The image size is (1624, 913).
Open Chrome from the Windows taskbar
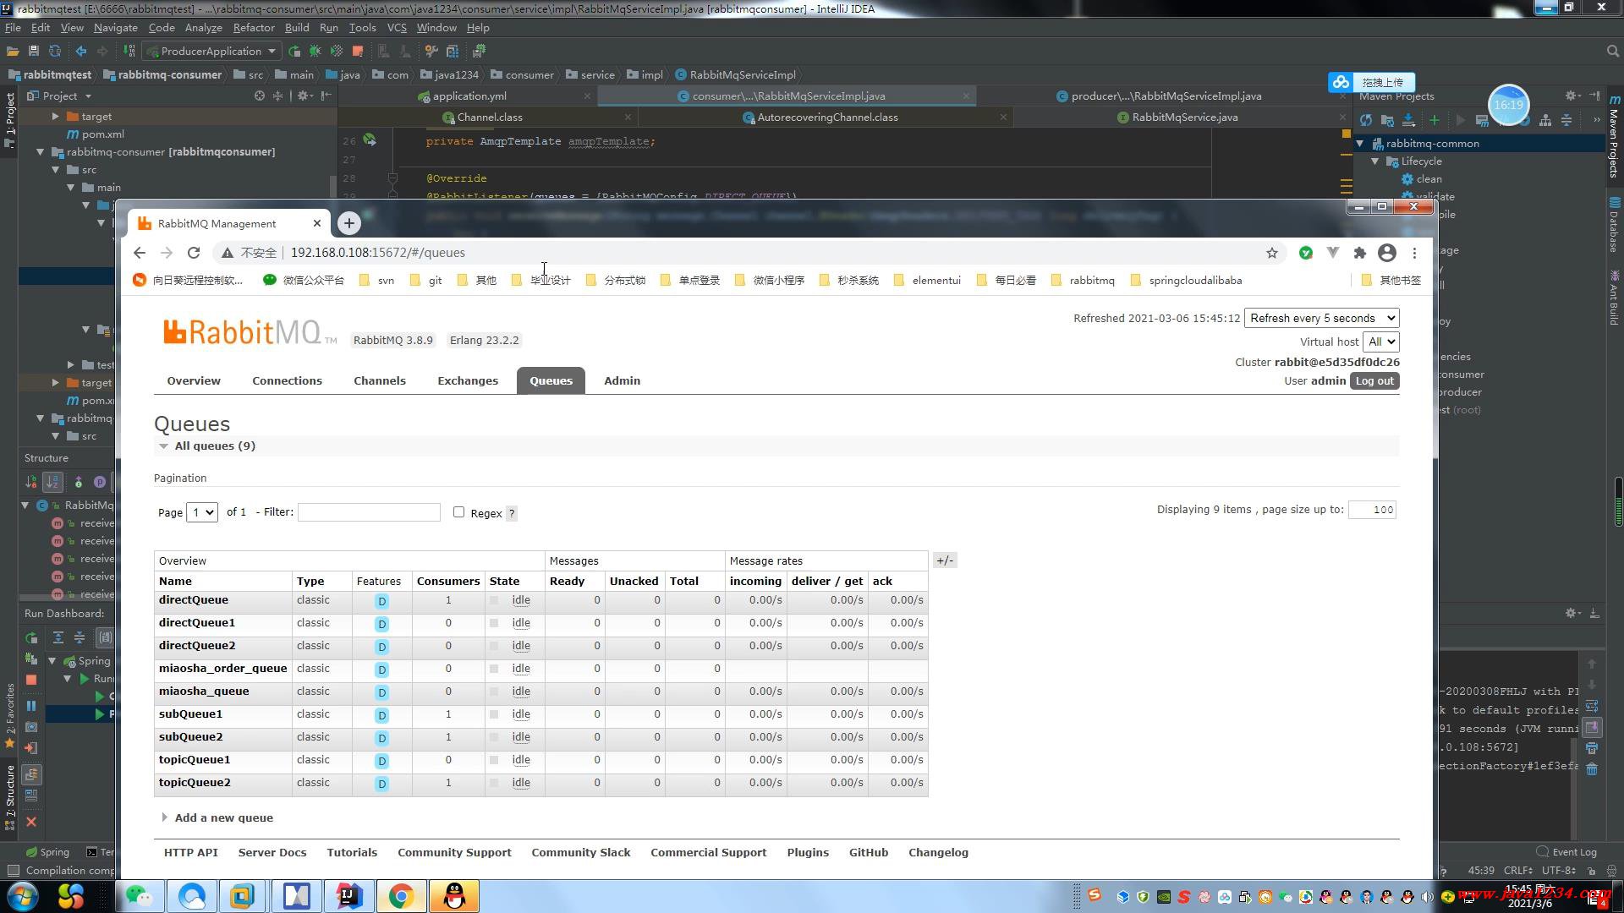(402, 895)
